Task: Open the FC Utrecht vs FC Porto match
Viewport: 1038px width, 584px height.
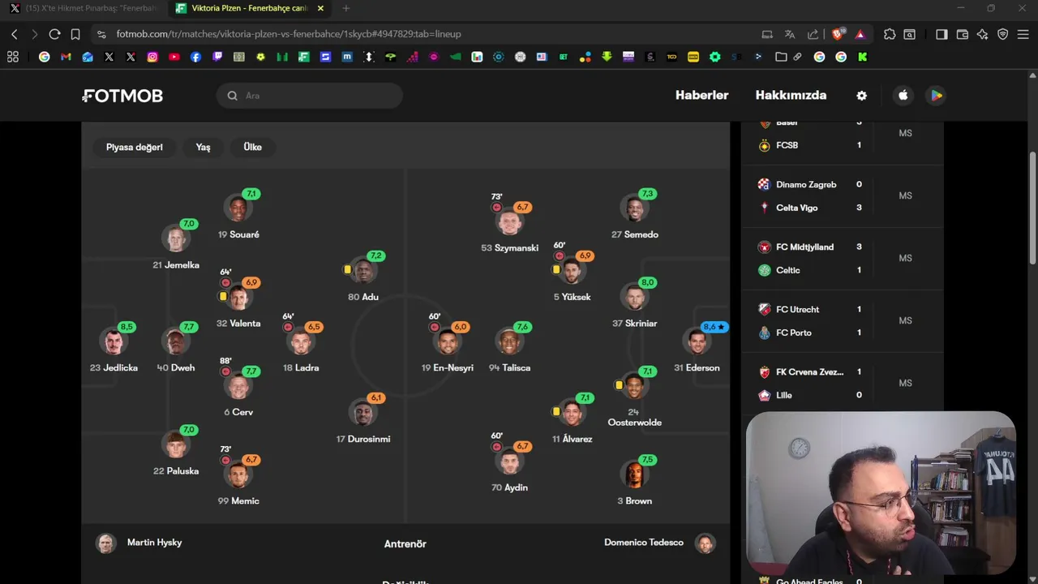Action: pyautogui.click(x=842, y=321)
